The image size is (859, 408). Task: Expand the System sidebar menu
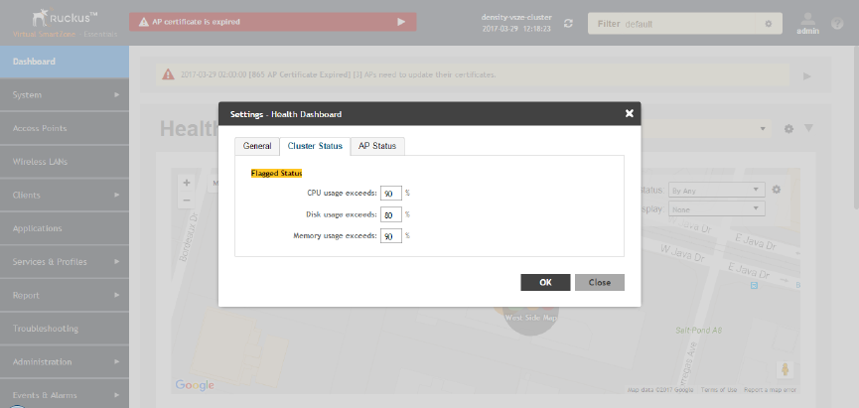[65, 94]
